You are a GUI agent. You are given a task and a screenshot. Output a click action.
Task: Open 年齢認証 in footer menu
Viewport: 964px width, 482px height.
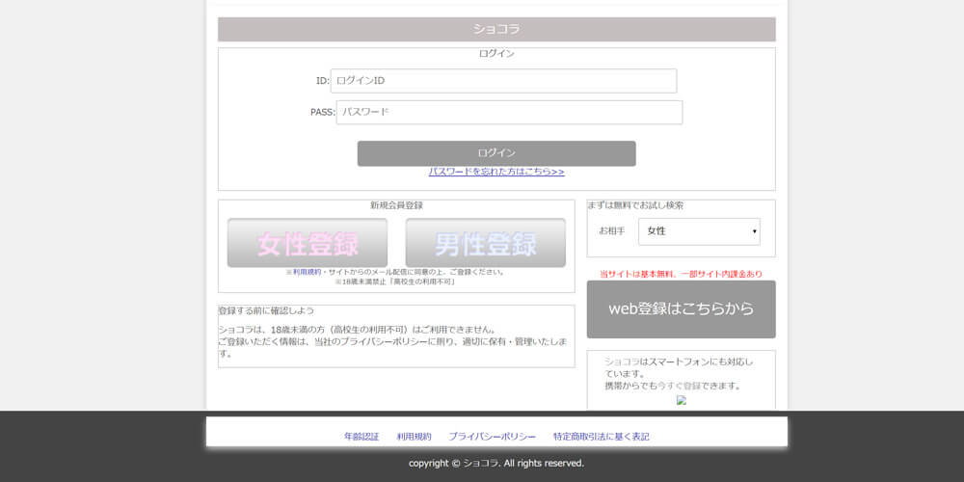pos(361,437)
